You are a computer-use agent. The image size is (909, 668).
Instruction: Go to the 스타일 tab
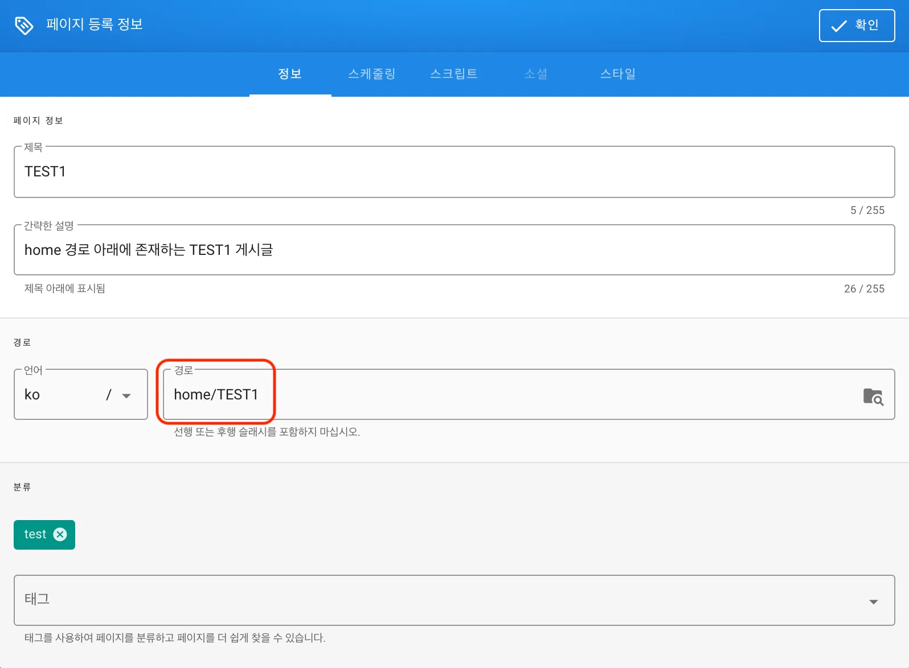pos(618,74)
